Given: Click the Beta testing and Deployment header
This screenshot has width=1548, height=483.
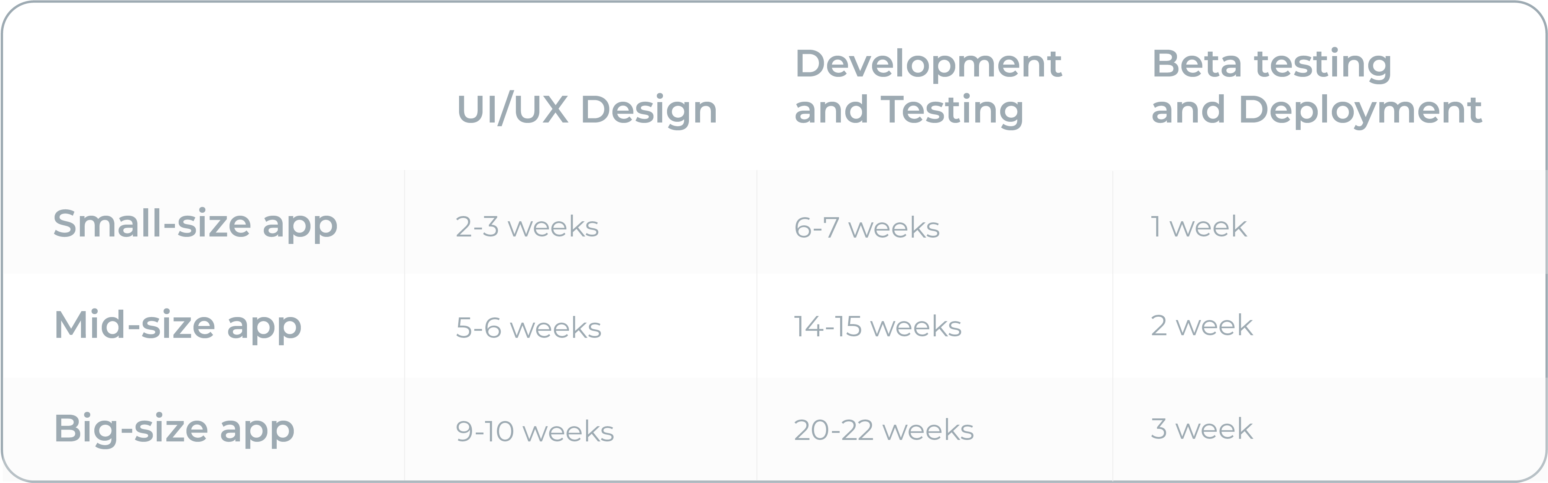Looking at the screenshot, I should (x=1316, y=87).
